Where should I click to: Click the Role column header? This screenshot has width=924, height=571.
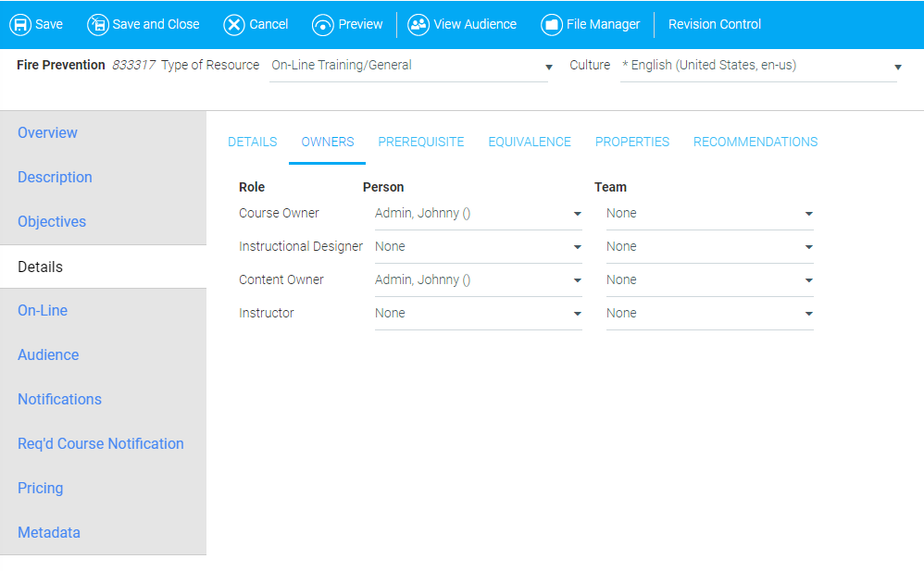pos(252,187)
